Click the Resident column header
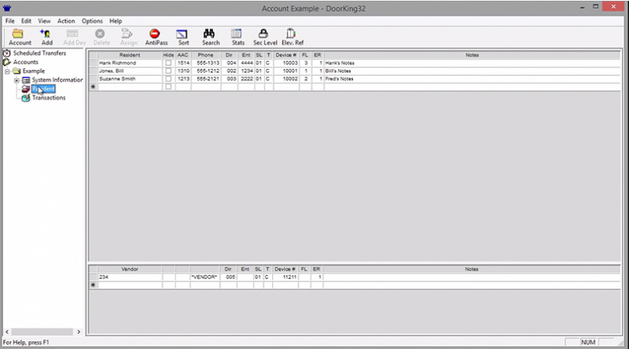The height and width of the screenshot is (349, 629). pos(129,55)
